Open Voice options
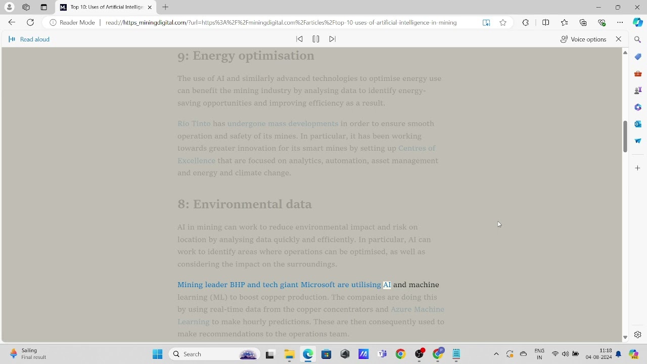This screenshot has width=647, height=364. tap(583, 39)
